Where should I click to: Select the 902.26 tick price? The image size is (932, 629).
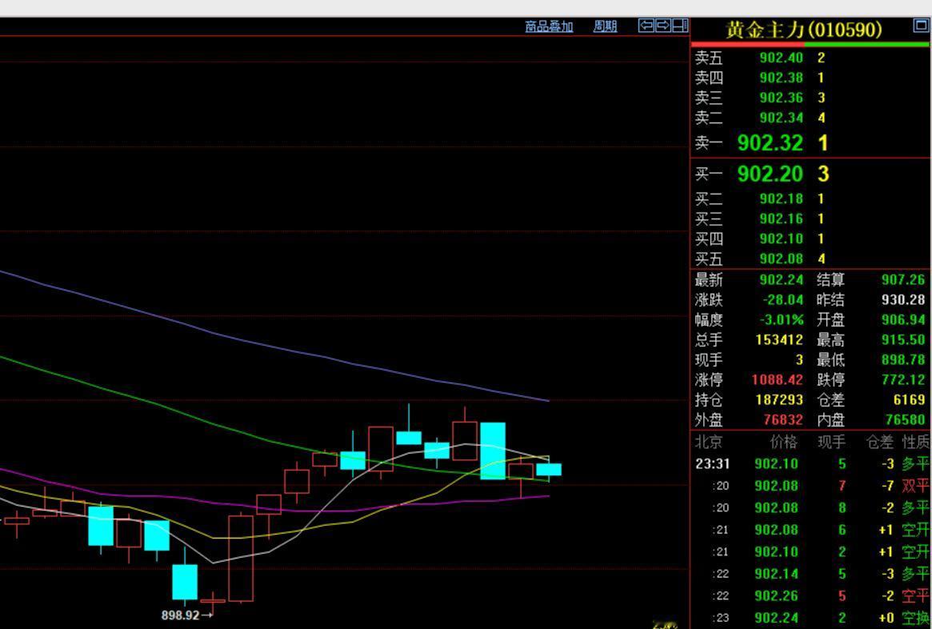click(776, 595)
